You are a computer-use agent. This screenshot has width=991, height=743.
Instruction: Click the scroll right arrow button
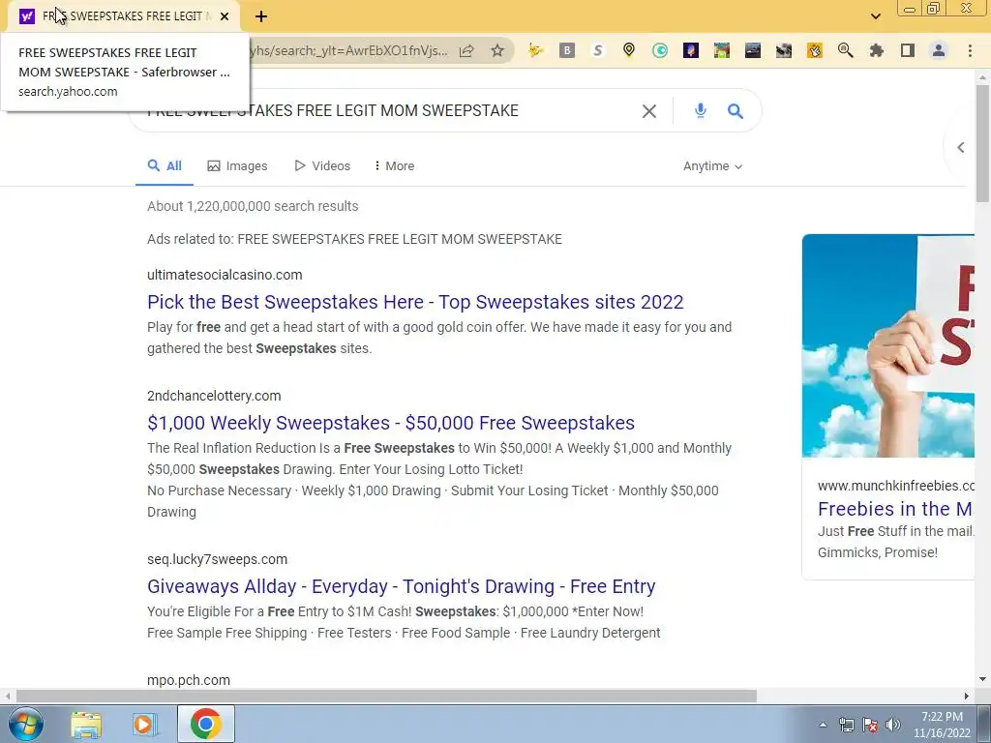click(x=967, y=696)
